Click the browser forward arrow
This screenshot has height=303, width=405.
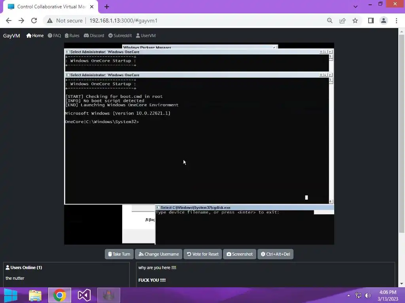click(x=21, y=21)
